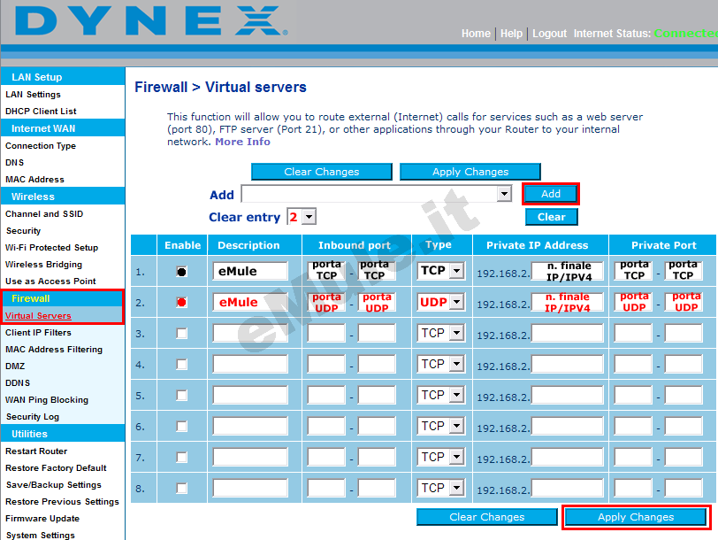The height and width of the screenshot is (540, 718).
Task: Select Restore Factory Default
Action: point(56,468)
